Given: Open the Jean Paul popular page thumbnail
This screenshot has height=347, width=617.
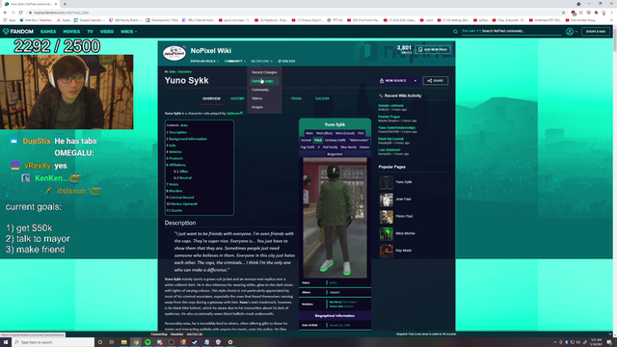Looking at the screenshot, I should 386,200.
